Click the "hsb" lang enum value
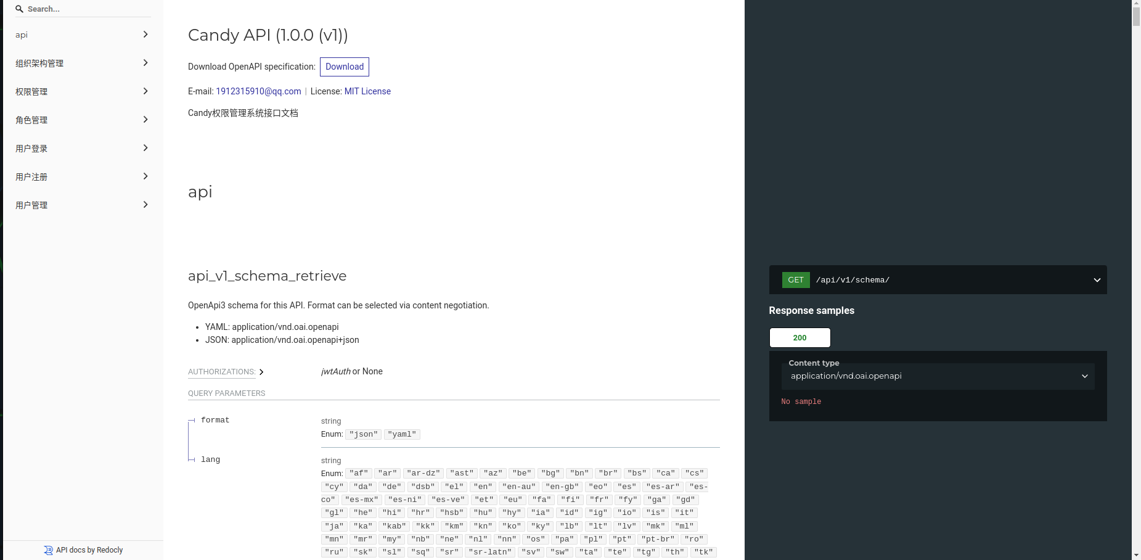The height and width of the screenshot is (560, 1141). (452, 513)
